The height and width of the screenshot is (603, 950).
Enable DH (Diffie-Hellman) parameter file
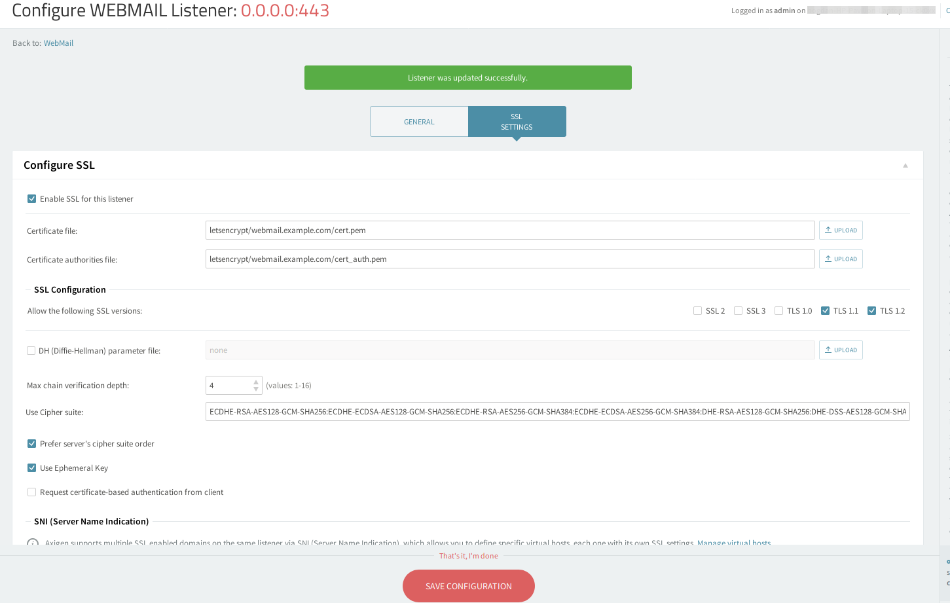pos(31,351)
